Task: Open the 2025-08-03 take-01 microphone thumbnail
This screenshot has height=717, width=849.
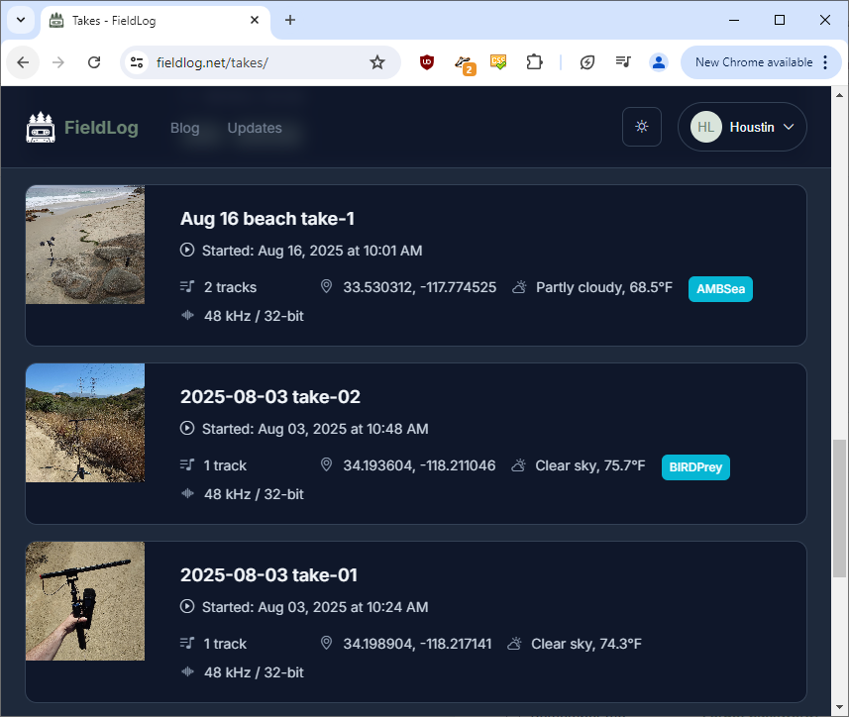Action: point(85,601)
